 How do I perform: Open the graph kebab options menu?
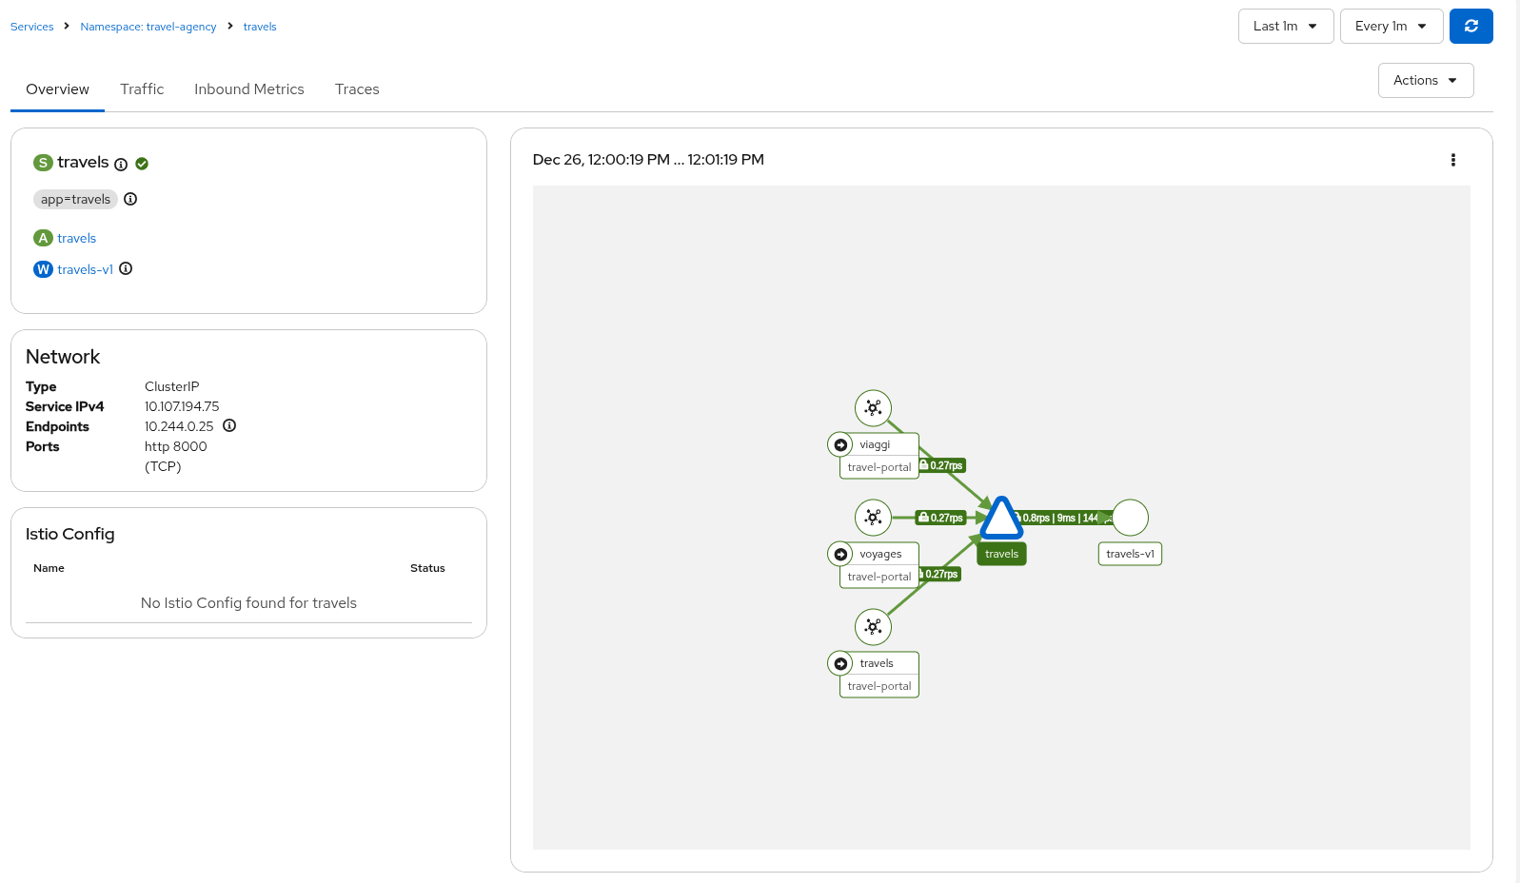pyautogui.click(x=1452, y=160)
